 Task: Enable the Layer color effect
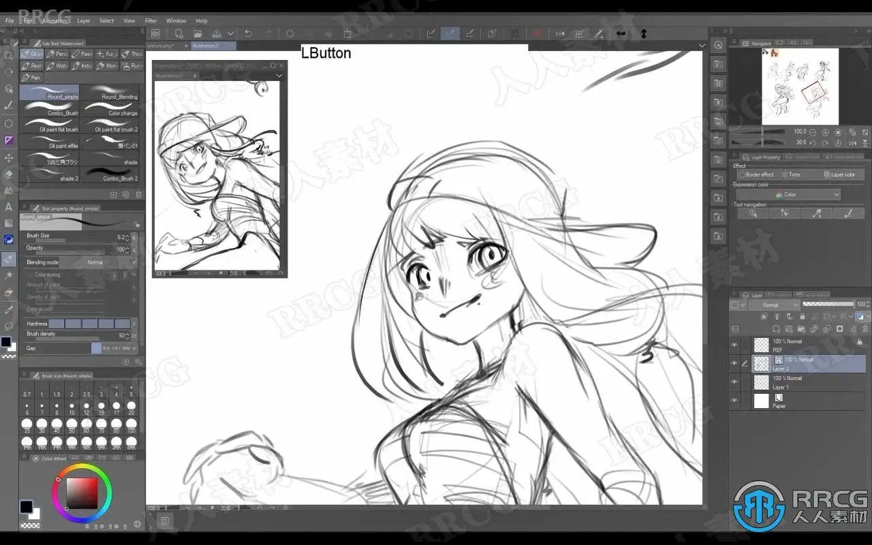click(x=839, y=174)
